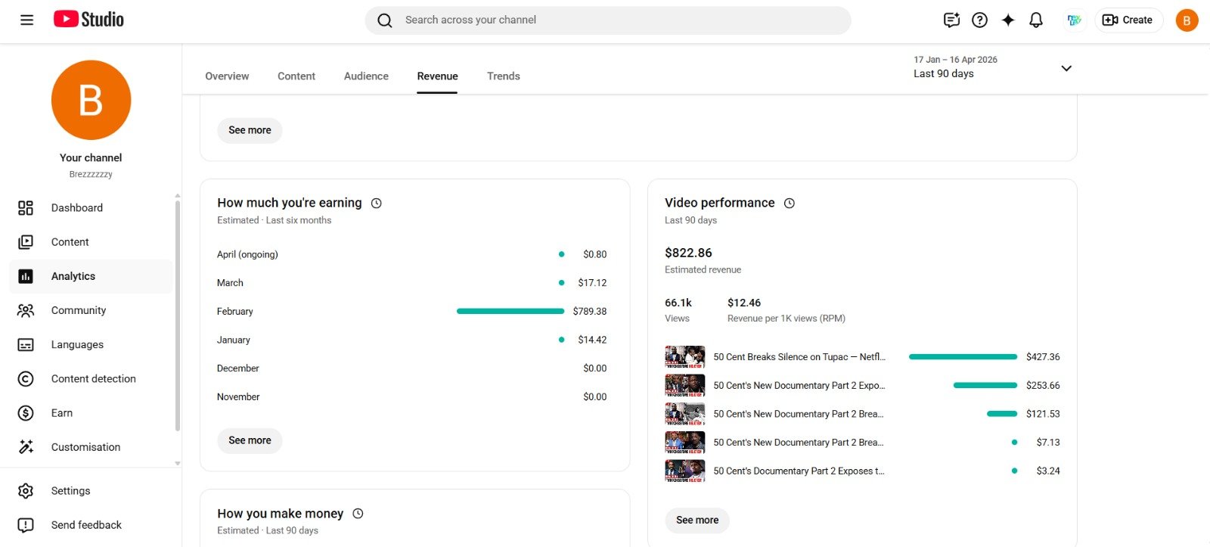Click See more under Video performance
Screen dimensions: 1210x547
click(697, 521)
